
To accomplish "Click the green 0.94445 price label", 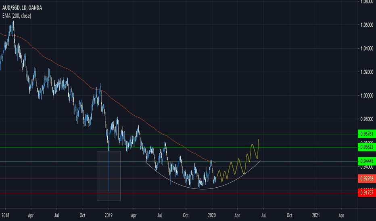I will (366, 162).
